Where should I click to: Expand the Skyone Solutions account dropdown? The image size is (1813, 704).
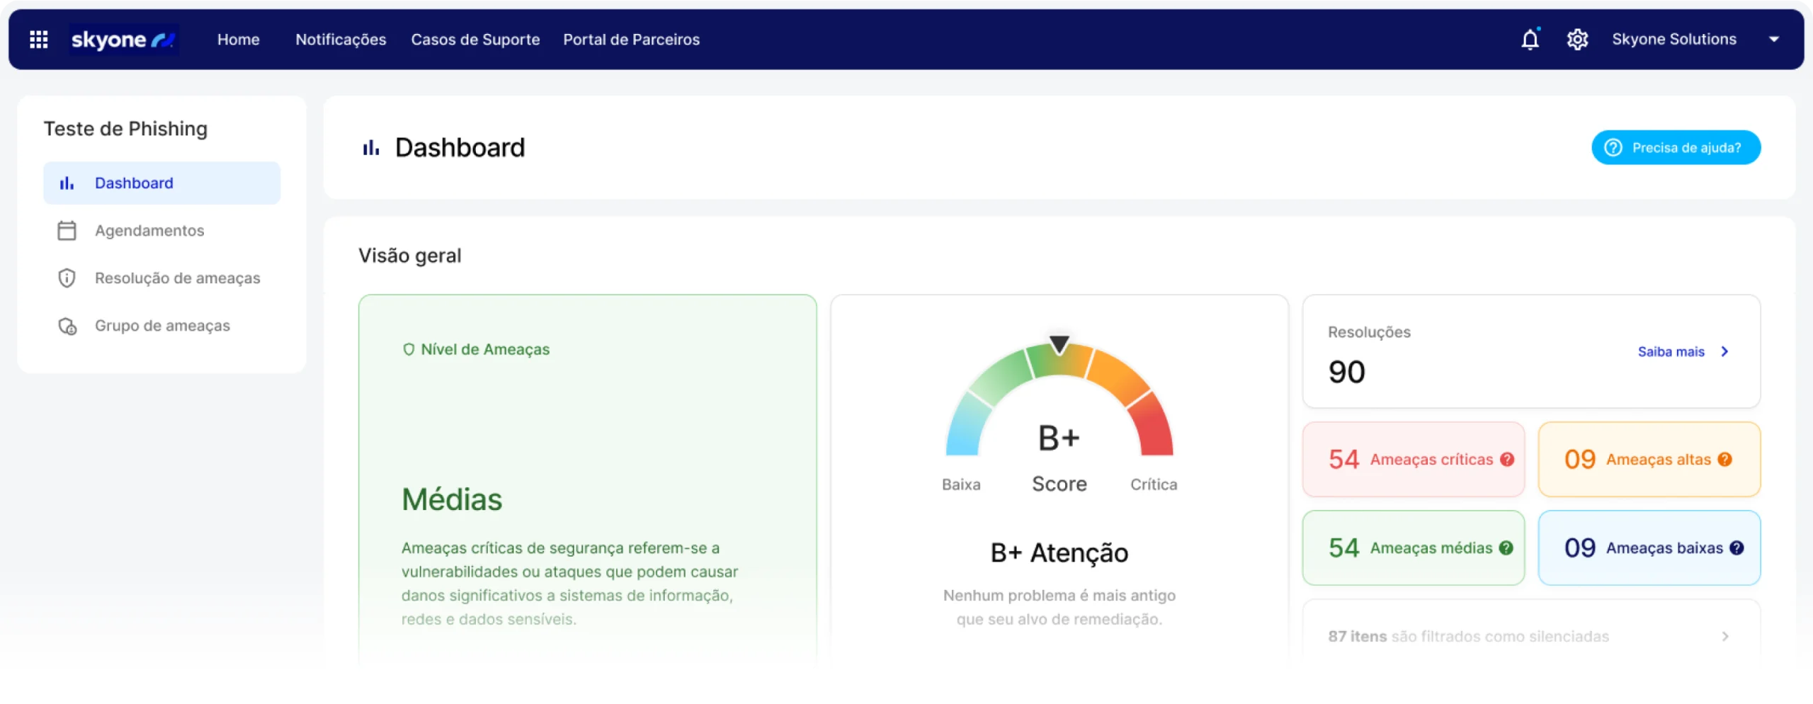pyautogui.click(x=1775, y=39)
